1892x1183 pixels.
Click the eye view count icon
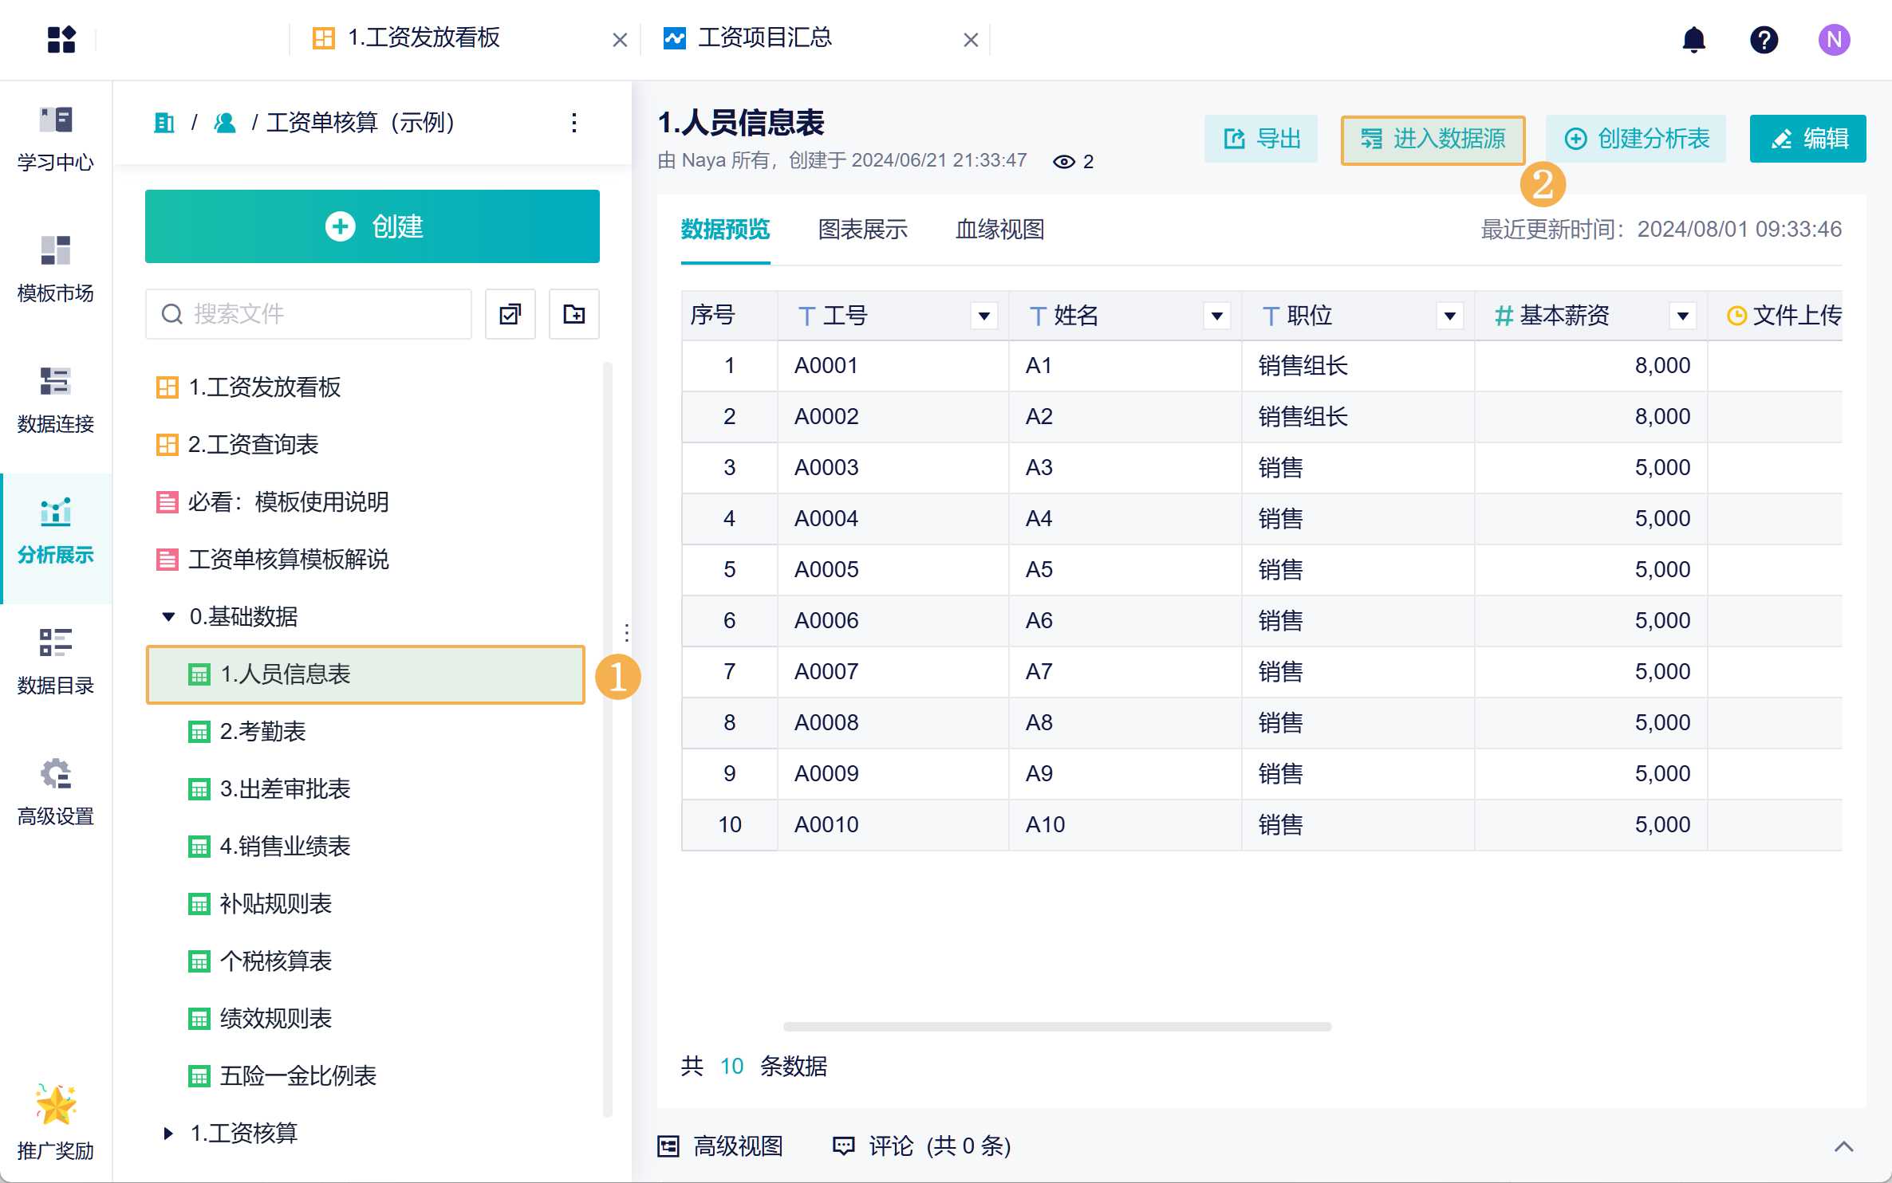click(1063, 162)
